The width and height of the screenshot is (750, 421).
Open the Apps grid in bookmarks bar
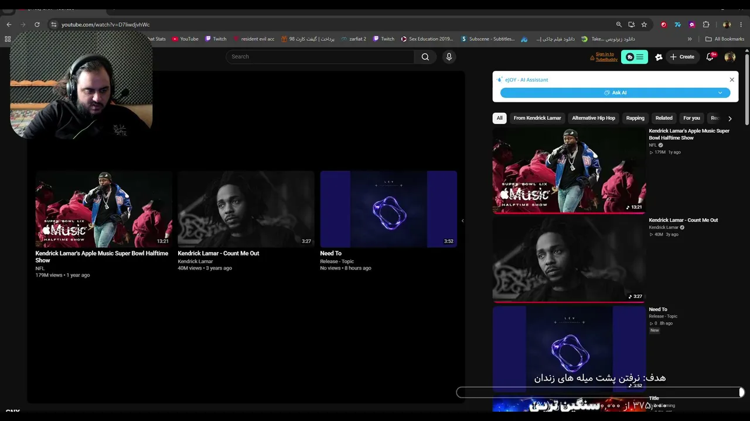[8, 39]
